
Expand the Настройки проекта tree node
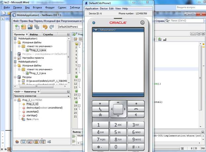pos(15,58)
